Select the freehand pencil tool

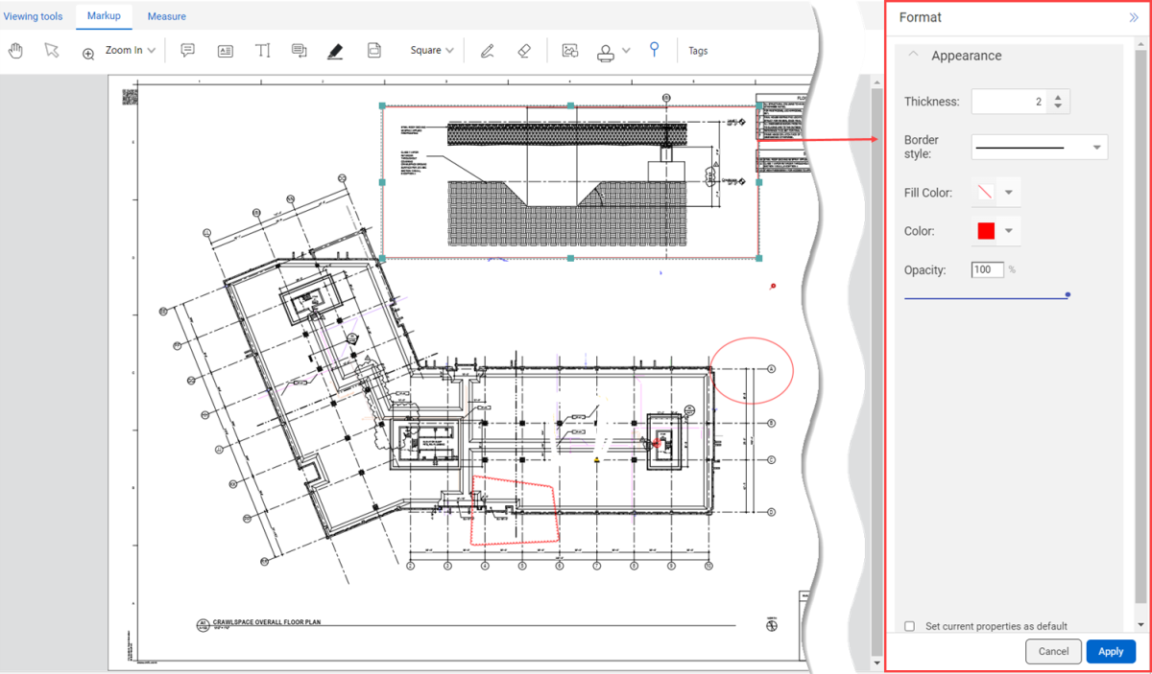tap(488, 51)
